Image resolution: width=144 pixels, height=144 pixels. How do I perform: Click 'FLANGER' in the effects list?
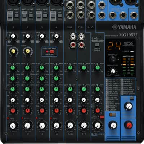click(x=112, y=110)
